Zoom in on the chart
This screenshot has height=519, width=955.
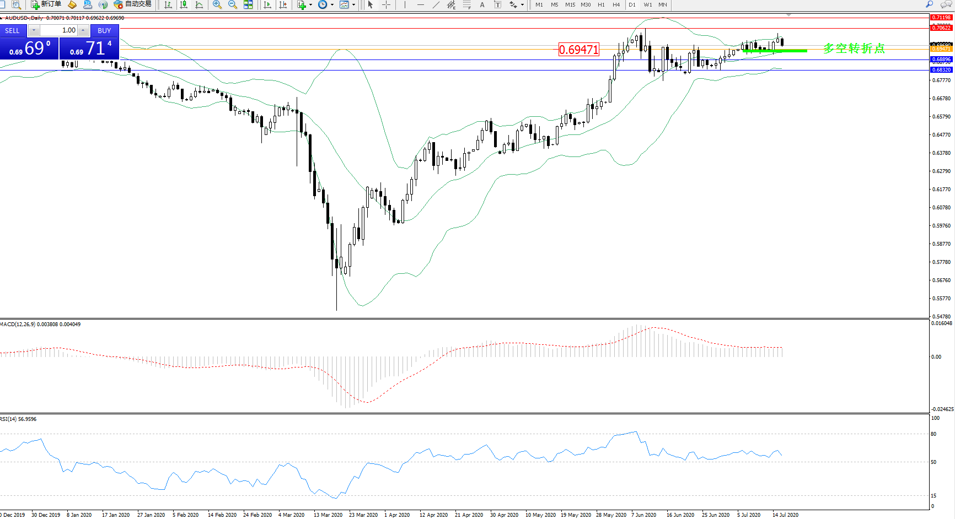click(217, 4)
